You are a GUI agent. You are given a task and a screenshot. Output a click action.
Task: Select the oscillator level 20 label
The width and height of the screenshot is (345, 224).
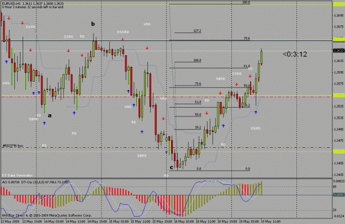coord(335,210)
